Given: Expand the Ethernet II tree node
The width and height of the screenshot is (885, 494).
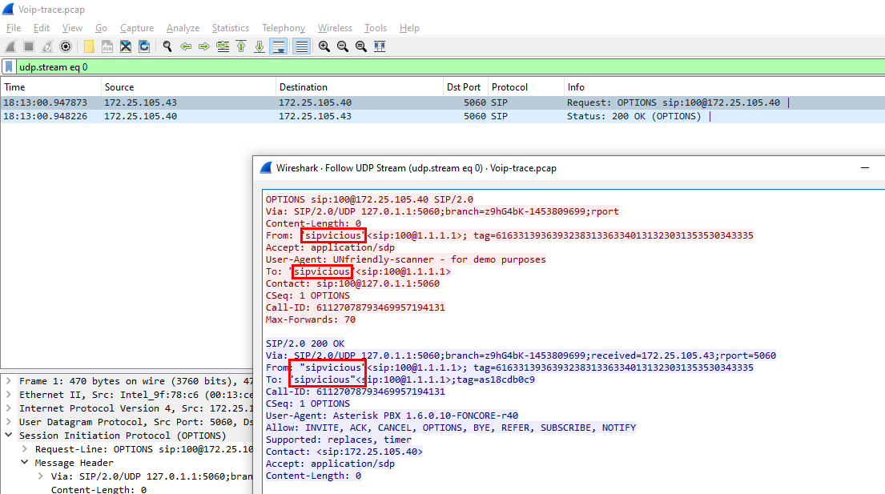Looking at the screenshot, I should tap(9, 395).
